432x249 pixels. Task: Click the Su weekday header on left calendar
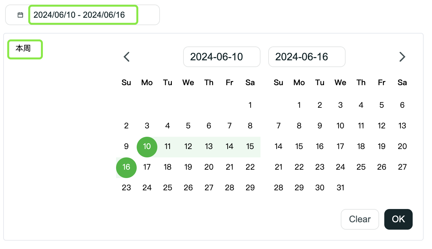click(x=126, y=83)
